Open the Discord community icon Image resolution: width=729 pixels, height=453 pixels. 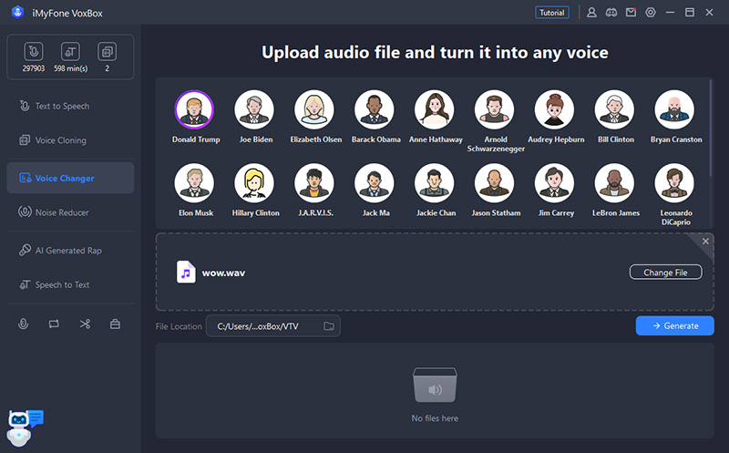pos(611,13)
